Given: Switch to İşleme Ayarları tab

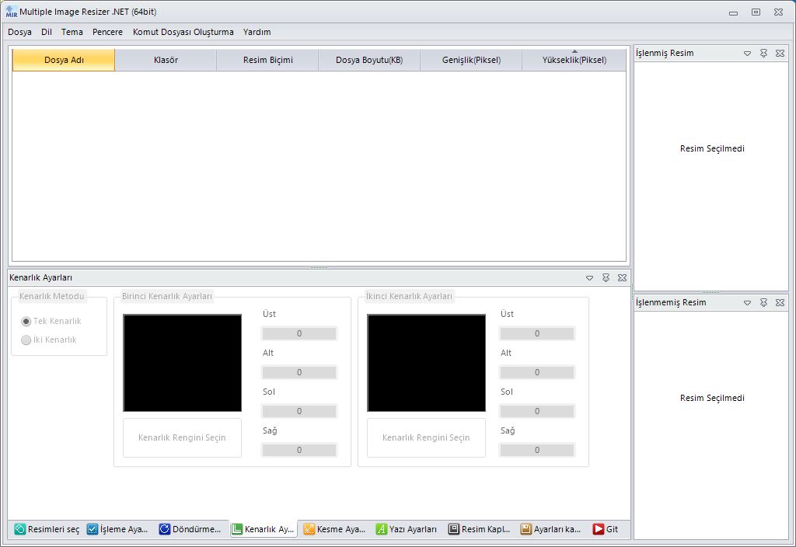Looking at the screenshot, I should click(118, 529).
